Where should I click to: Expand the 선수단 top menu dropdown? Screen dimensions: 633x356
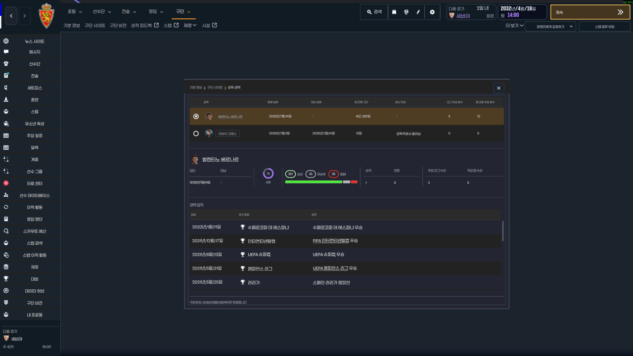(102, 11)
